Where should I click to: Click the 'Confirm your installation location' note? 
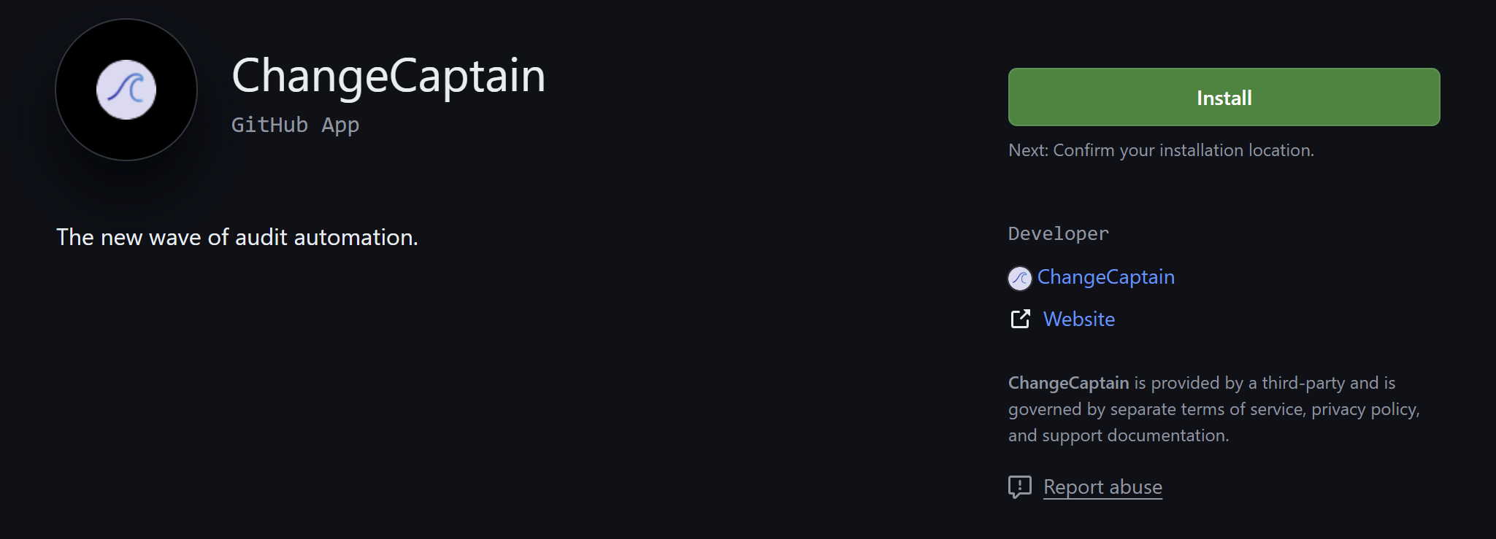click(1161, 150)
